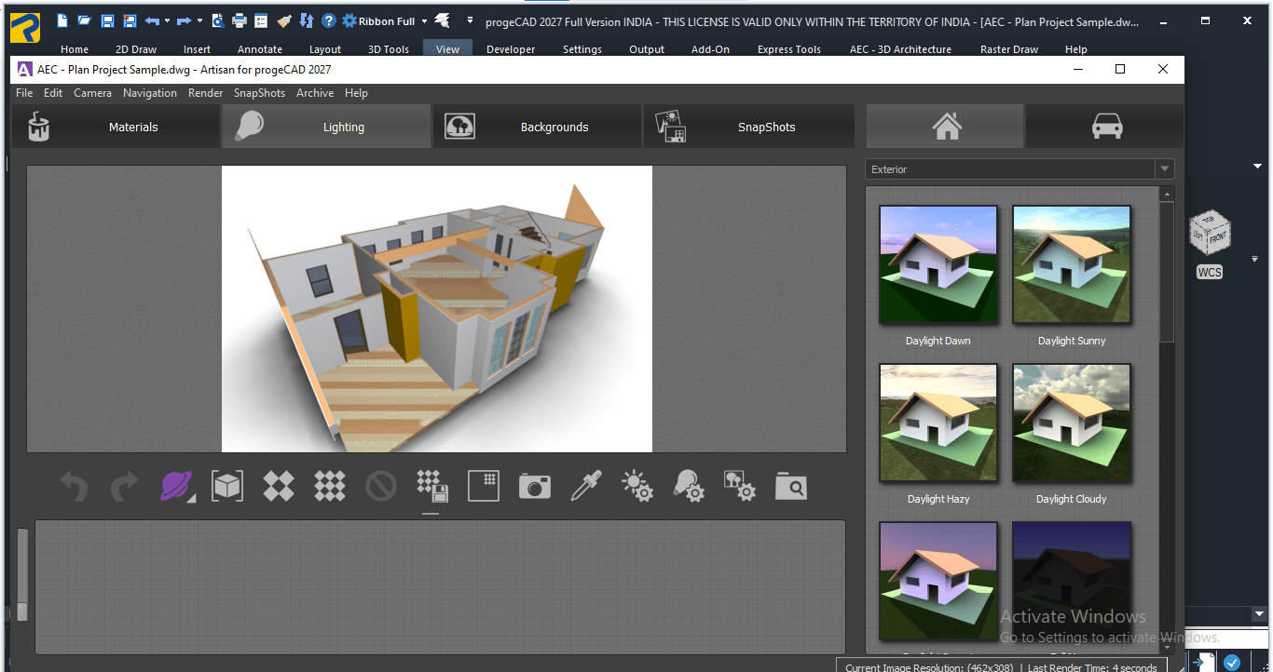Image resolution: width=1273 pixels, height=672 pixels.
Task: Click the Save As disk icon
Action: click(x=130, y=20)
